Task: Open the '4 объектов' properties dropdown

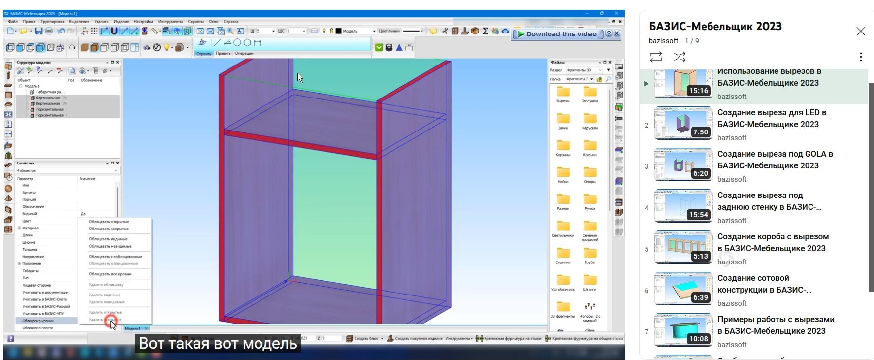Action: click(67, 170)
